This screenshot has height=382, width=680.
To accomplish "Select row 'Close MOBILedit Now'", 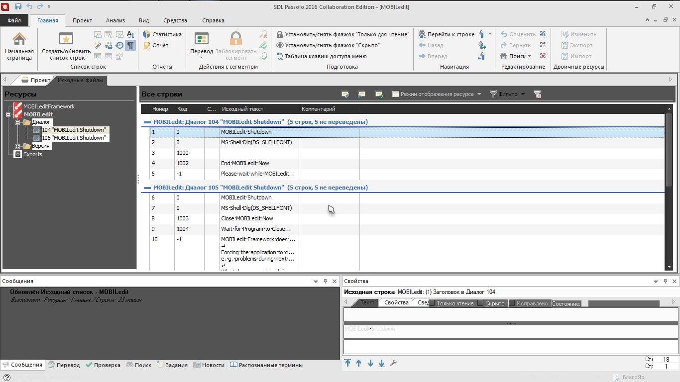I will (407, 218).
